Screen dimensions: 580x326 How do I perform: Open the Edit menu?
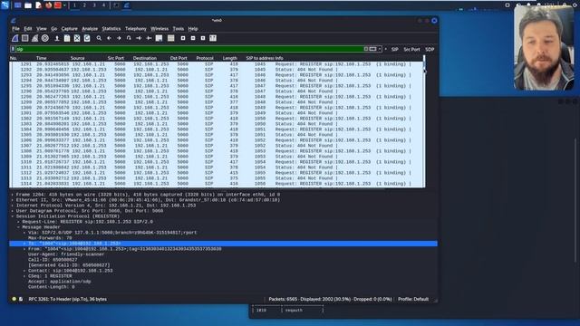click(x=28, y=29)
